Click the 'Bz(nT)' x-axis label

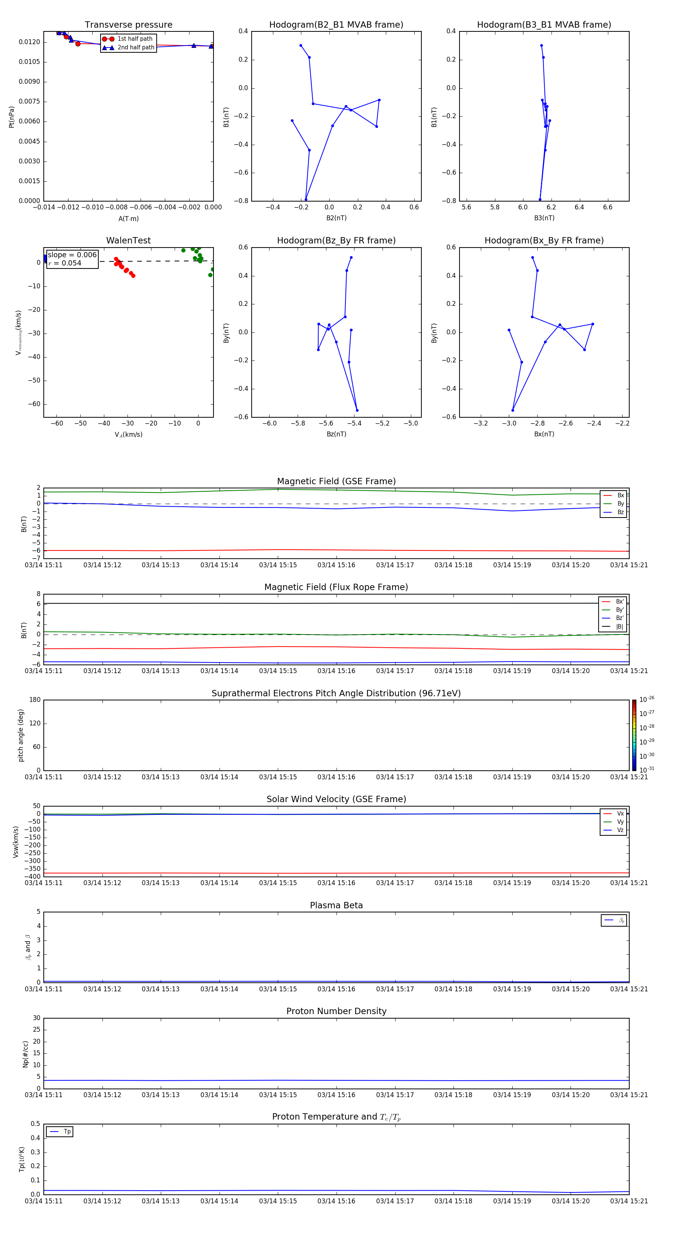(x=336, y=434)
